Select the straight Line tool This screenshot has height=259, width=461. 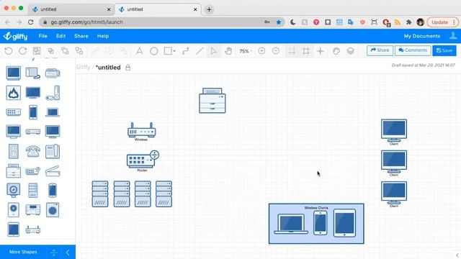click(200, 51)
